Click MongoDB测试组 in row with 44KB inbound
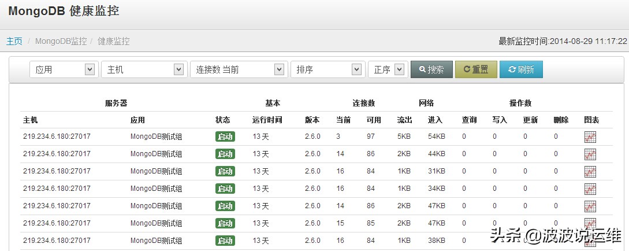The width and height of the screenshot is (629, 251). (x=156, y=154)
